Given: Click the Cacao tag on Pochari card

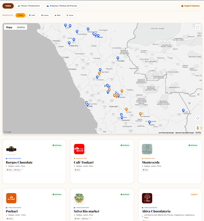Looking at the screenshot, I should pyautogui.click(x=10, y=219).
